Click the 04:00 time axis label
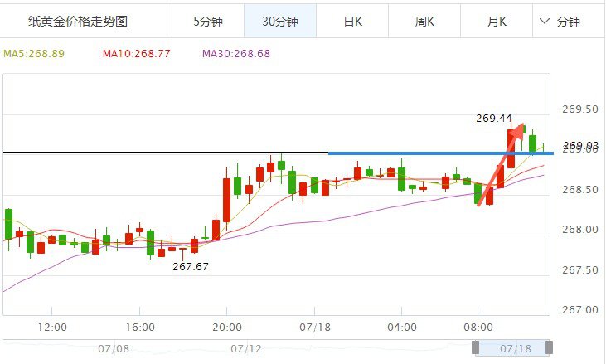 tap(402, 328)
